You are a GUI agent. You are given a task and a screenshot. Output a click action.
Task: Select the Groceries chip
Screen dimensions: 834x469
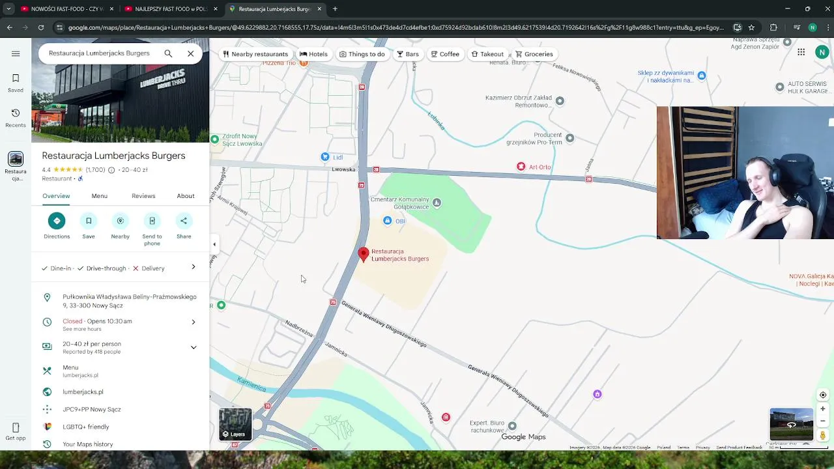534,54
